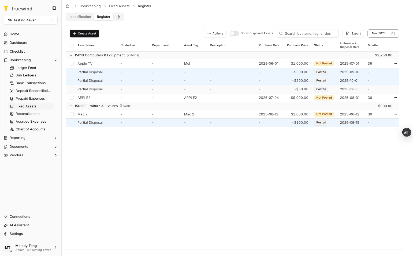The width and height of the screenshot is (413, 256).
Task: Click the Export button
Action: click(x=353, y=33)
